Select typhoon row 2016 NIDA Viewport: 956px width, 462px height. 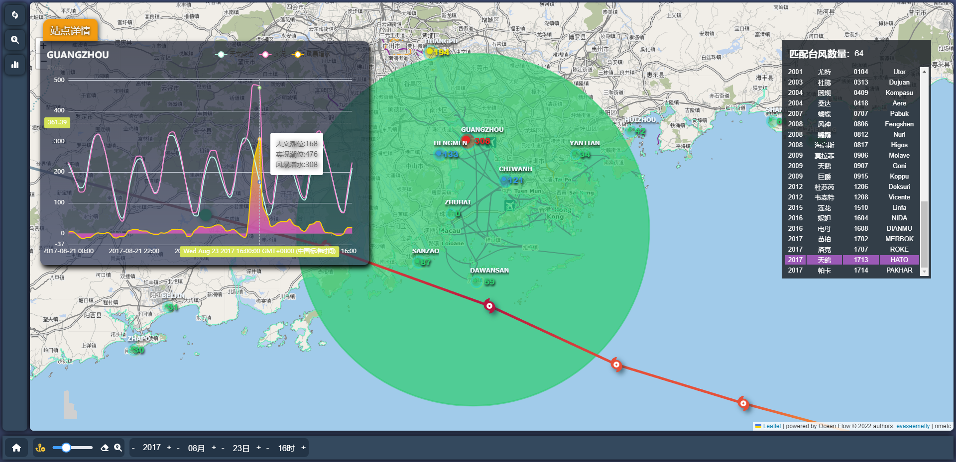852,218
